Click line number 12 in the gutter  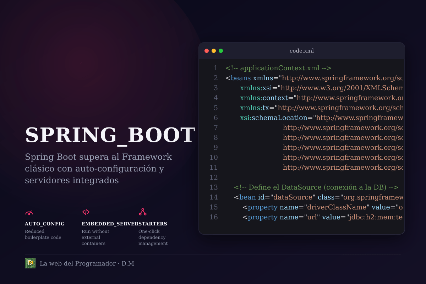(214, 177)
